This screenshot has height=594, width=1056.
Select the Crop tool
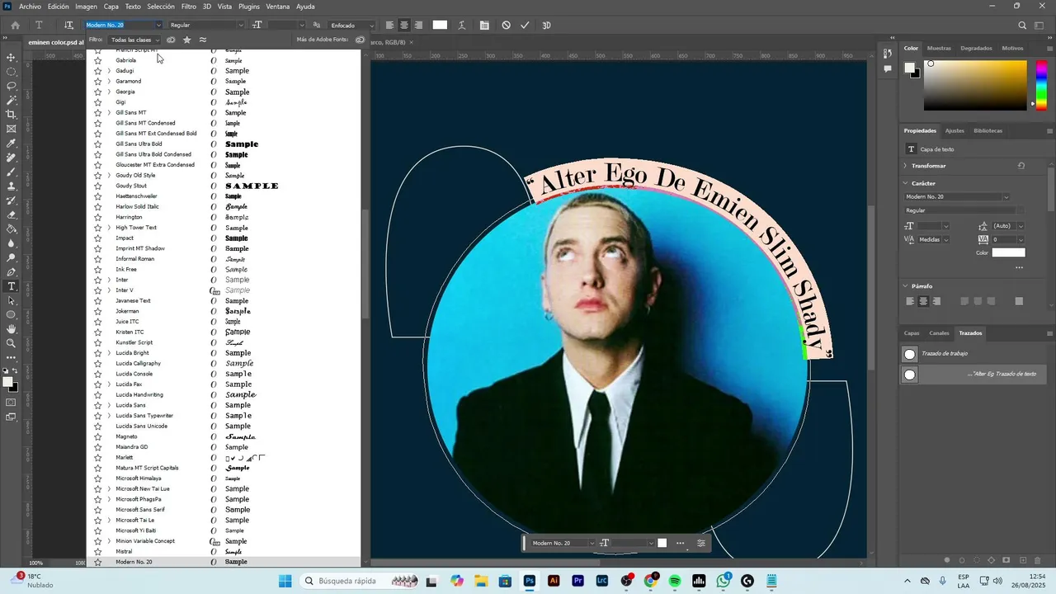[x=12, y=115]
